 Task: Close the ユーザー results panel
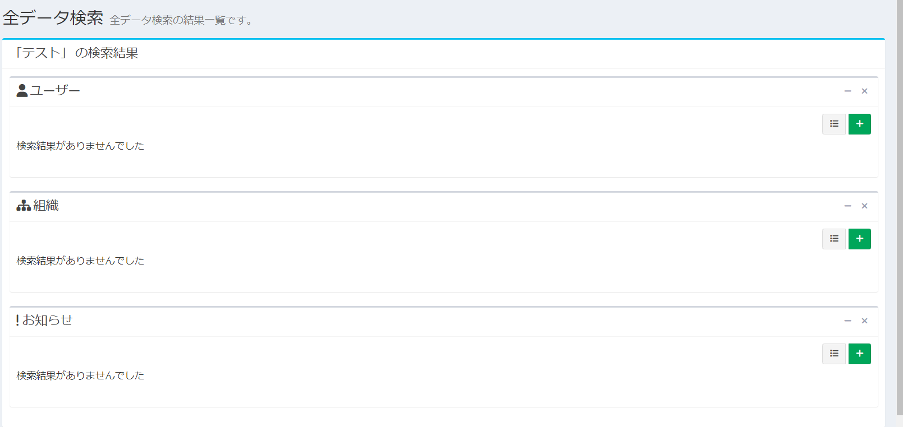pyautogui.click(x=864, y=91)
